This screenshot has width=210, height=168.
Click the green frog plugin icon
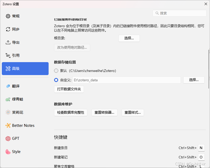tap(8, 99)
